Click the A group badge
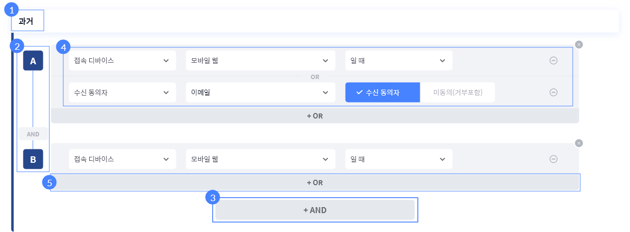Image resolution: width=630 pixels, height=232 pixels. (x=33, y=61)
